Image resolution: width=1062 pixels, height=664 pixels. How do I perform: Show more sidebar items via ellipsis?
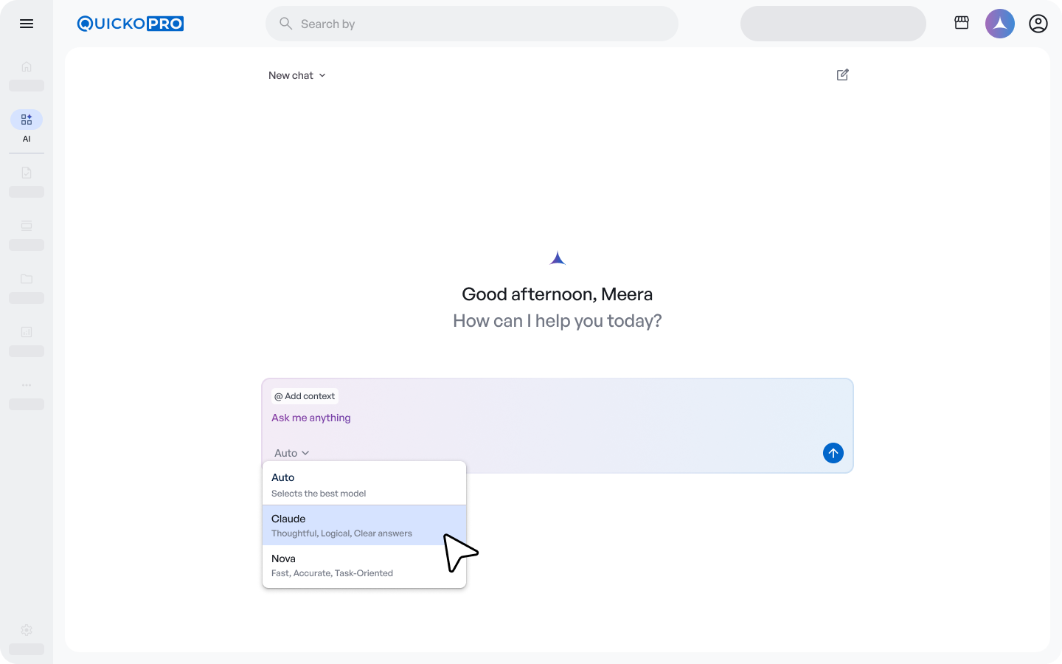click(x=27, y=385)
